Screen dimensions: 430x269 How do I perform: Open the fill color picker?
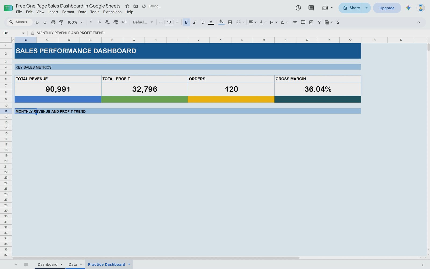click(221, 22)
